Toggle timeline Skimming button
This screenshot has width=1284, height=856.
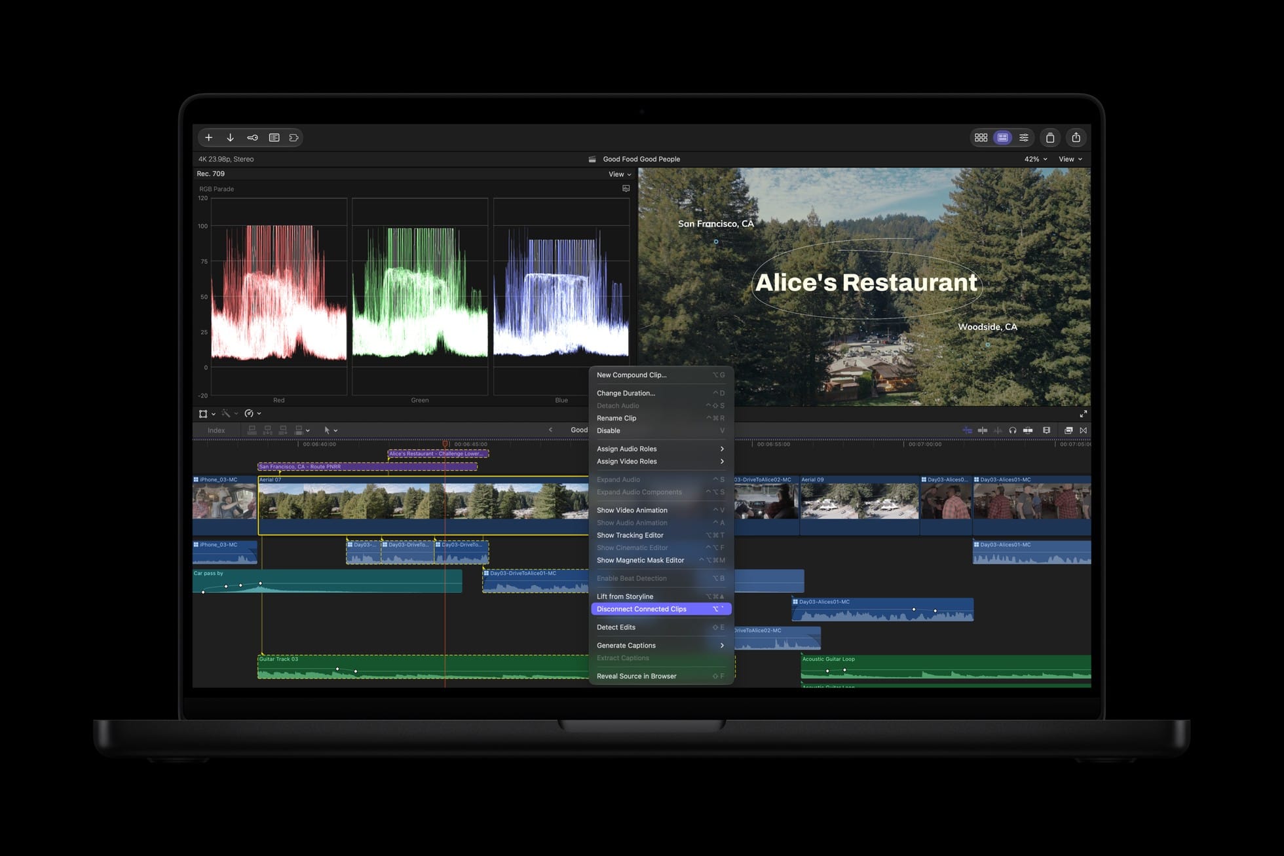(983, 430)
